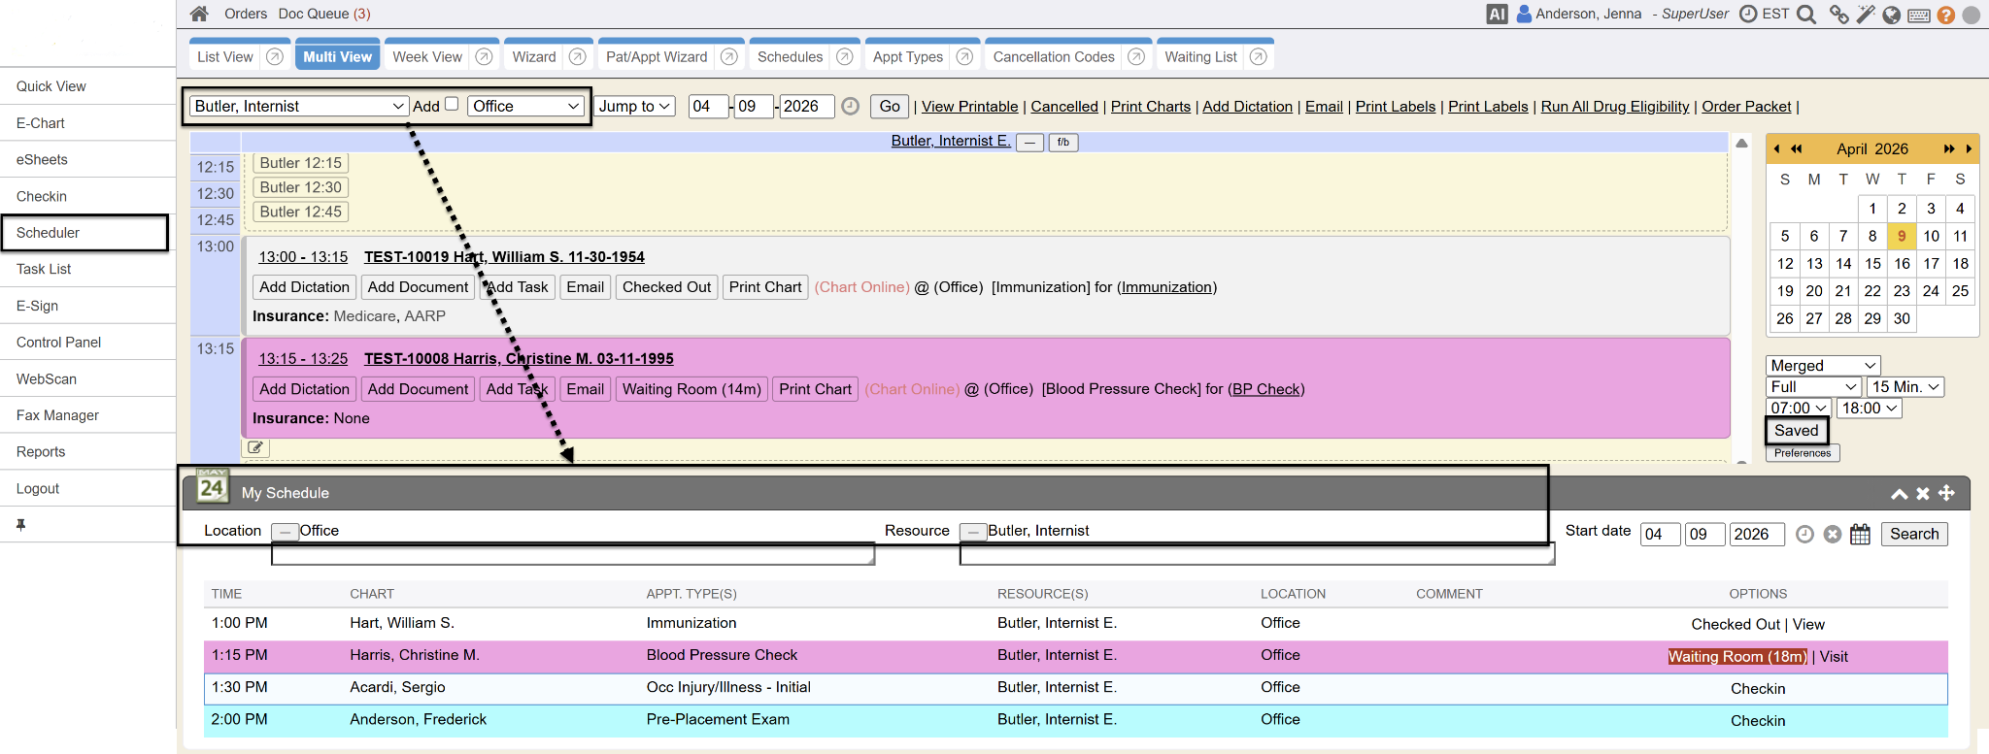Open calendar picker beside Start date

[x=1860, y=534]
